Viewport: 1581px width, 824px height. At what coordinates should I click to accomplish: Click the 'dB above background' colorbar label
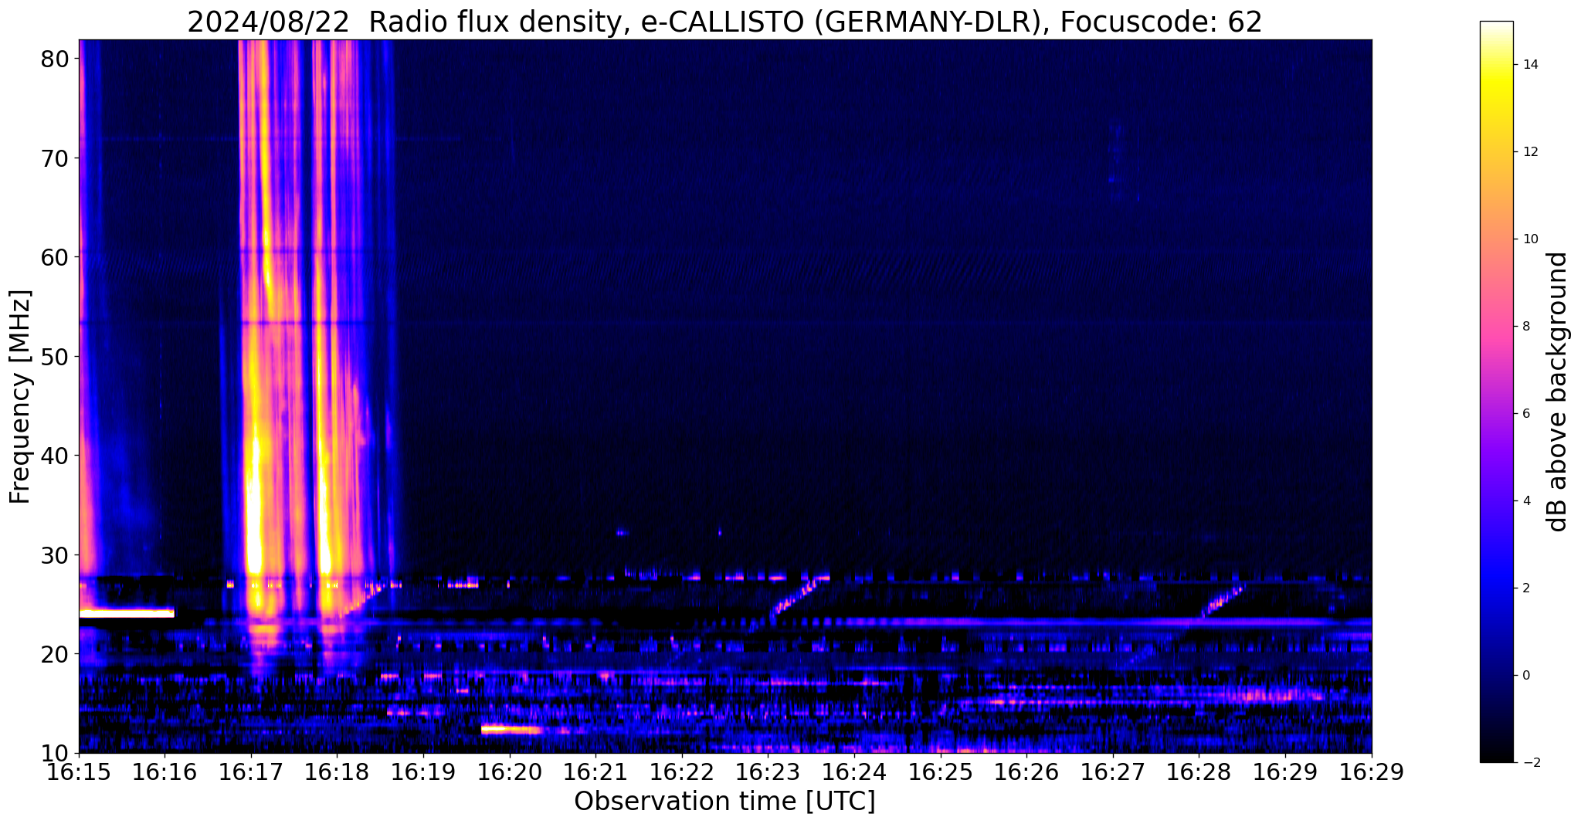tap(1558, 392)
